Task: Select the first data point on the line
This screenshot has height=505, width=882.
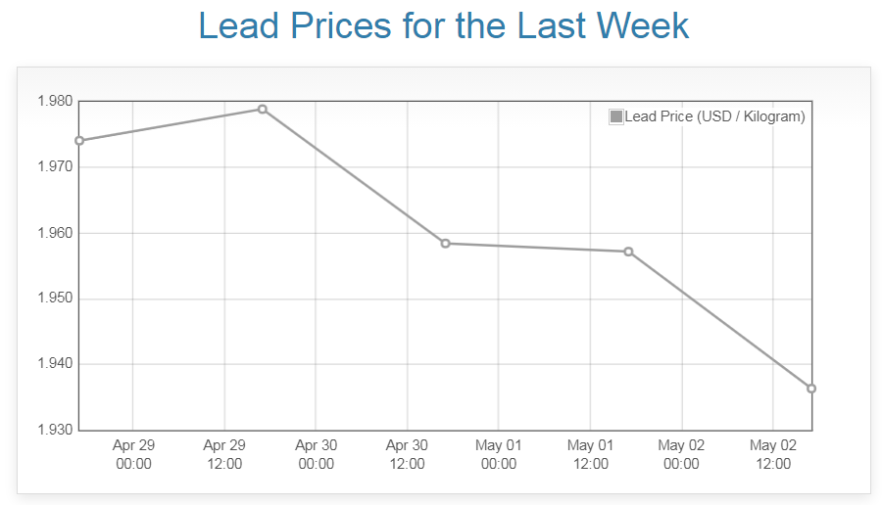Action: coord(79,140)
